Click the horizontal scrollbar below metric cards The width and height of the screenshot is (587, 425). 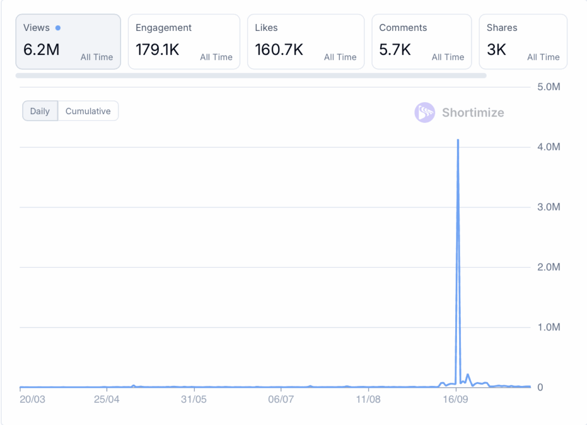tap(251, 75)
